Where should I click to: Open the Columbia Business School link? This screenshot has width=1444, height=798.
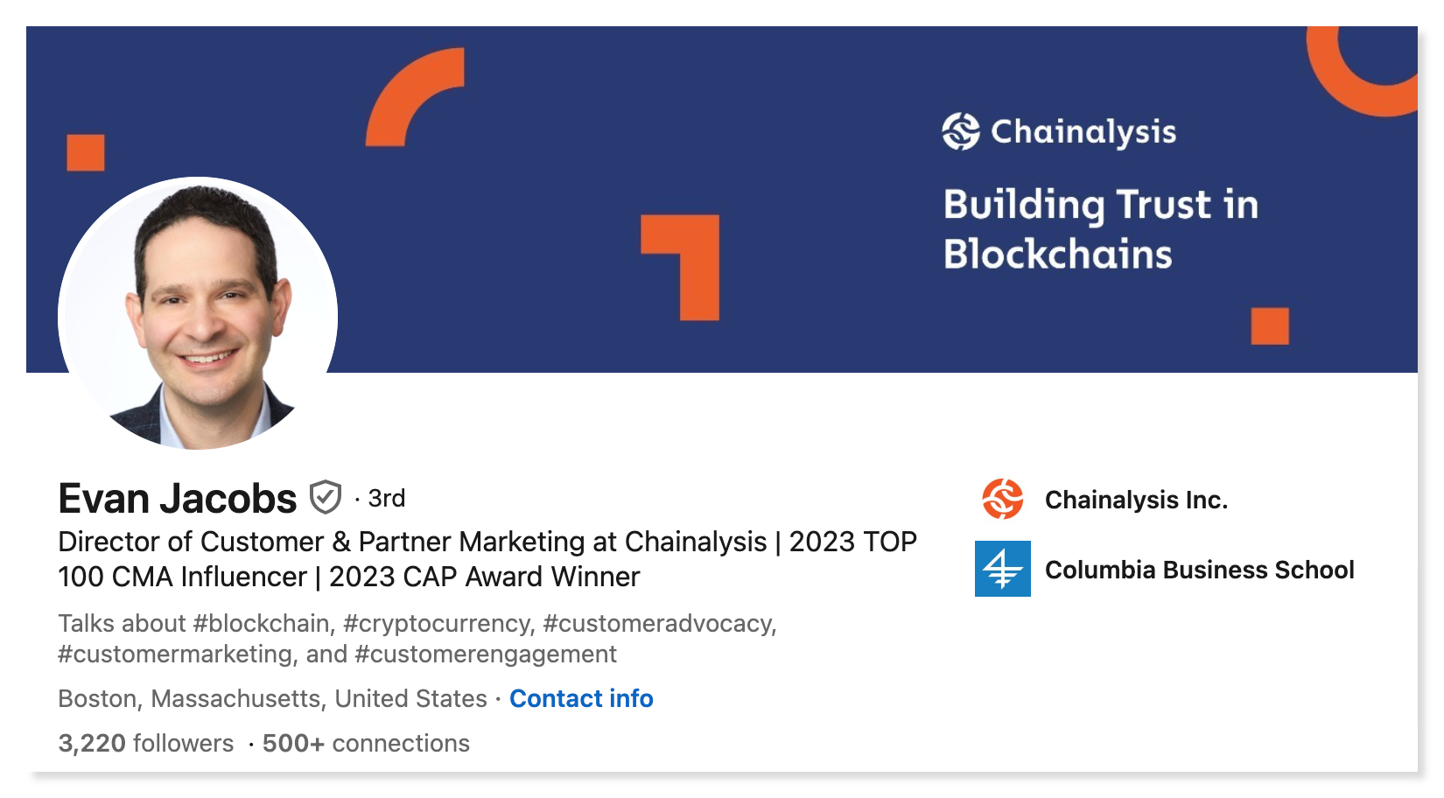(1199, 570)
